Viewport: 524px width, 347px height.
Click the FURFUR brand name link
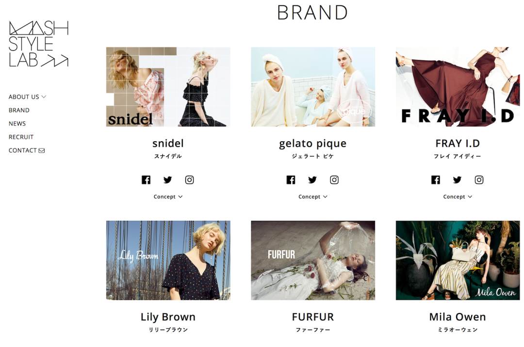[313, 317]
